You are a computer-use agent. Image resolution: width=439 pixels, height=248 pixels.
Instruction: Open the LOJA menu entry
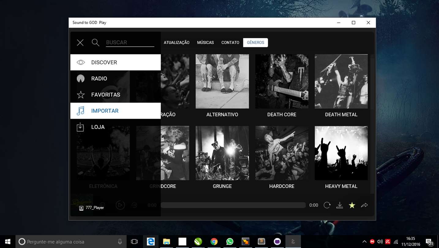[x=115, y=127]
